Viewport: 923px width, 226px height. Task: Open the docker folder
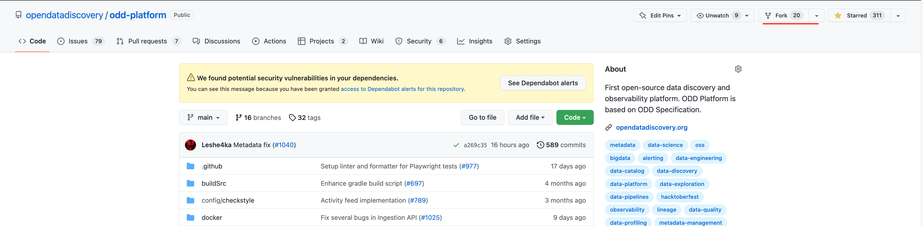pos(211,218)
